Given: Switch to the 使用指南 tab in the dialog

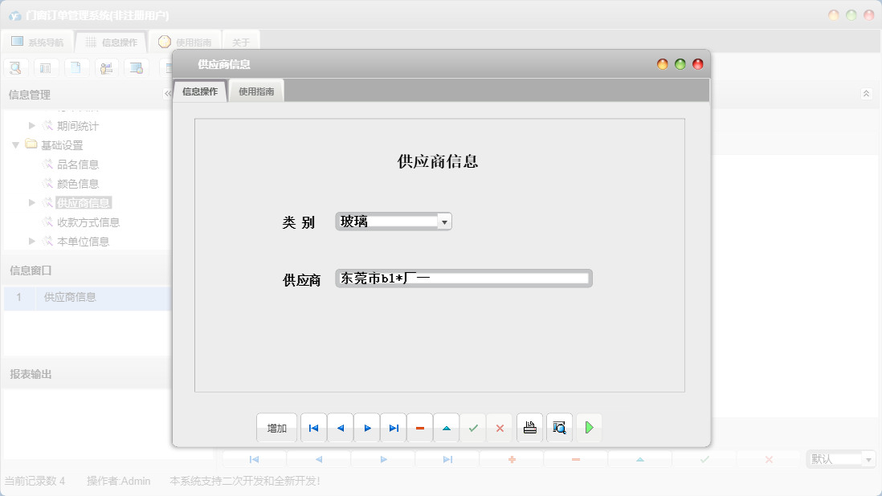Looking at the screenshot, I should tap(255, 90).
